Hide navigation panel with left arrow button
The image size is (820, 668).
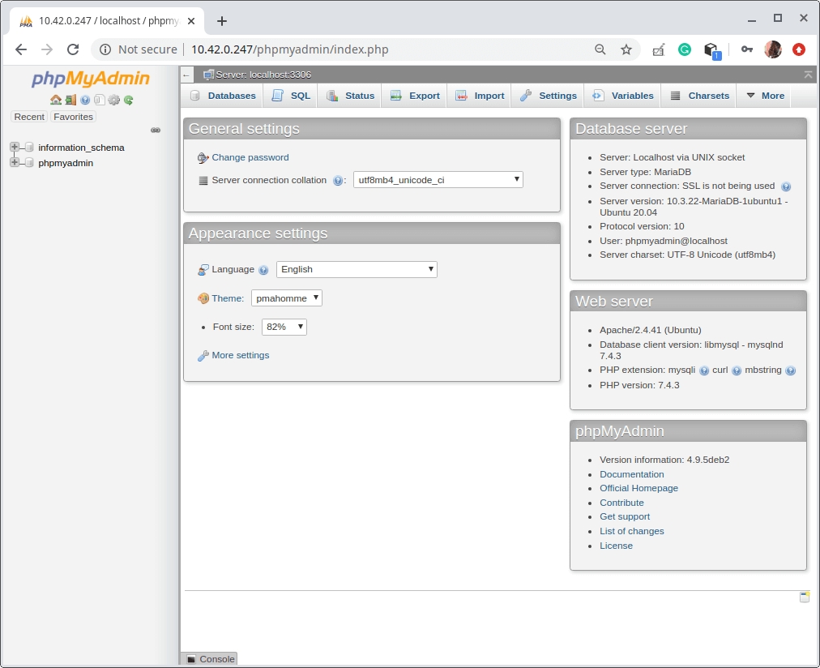click(186, 75)
